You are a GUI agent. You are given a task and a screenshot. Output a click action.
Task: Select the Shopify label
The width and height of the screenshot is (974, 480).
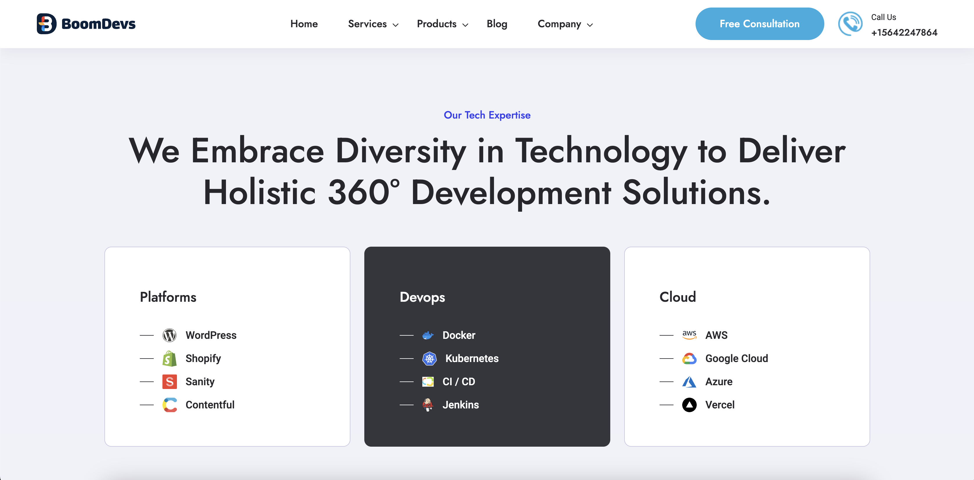203,358
